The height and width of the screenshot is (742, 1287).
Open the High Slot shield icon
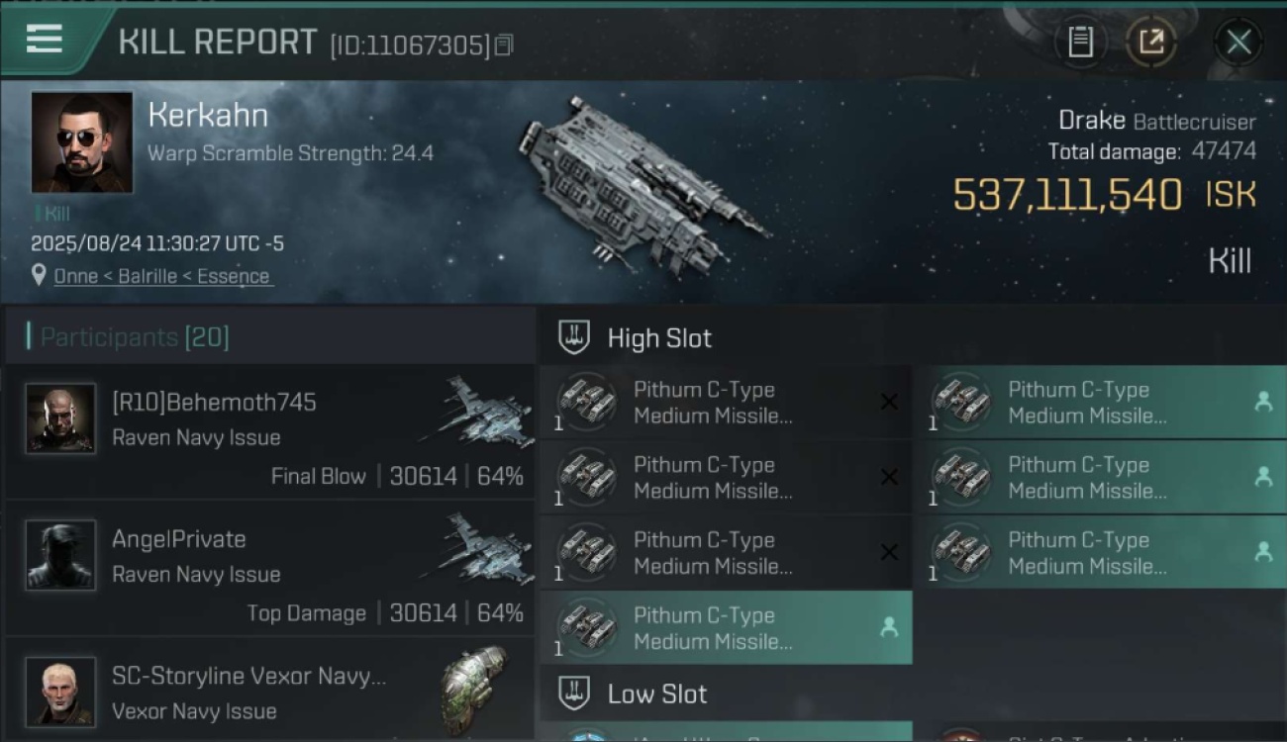574,337
